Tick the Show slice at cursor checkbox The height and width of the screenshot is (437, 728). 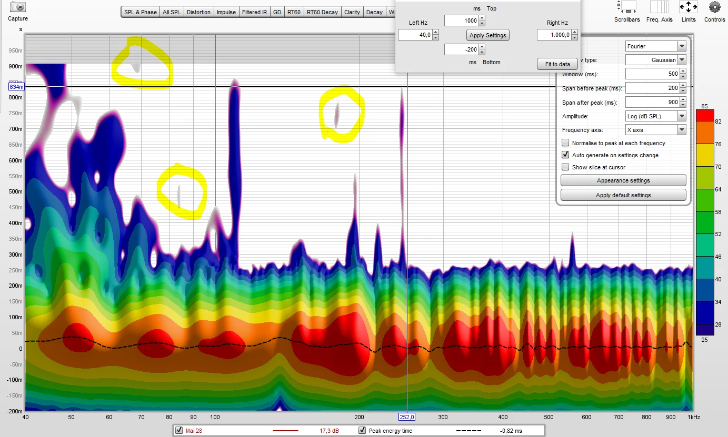coord(565,167)
